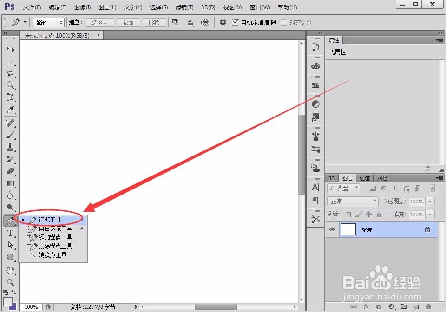This screenshot has width=446, height=312.
Task: Open the fill value dropdown arrow
Action: click(x=430, y=214)
